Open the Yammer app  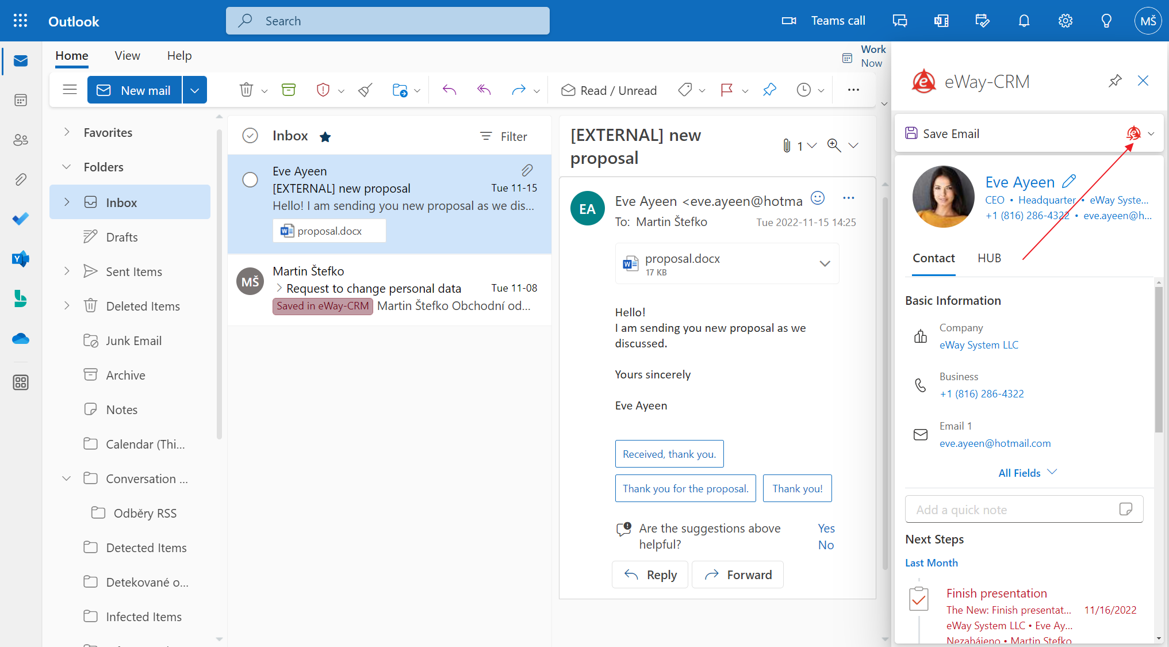[x=21, y=259]
